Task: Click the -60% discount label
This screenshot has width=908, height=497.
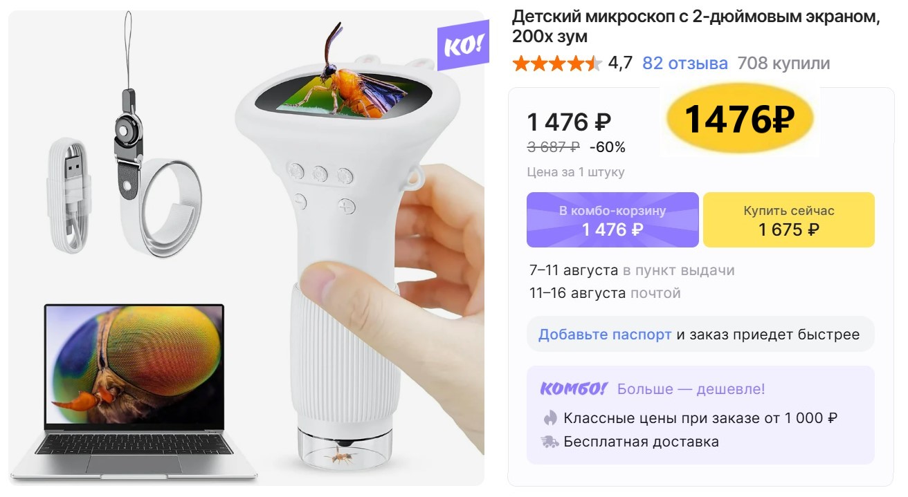Action: coord(607,147)
